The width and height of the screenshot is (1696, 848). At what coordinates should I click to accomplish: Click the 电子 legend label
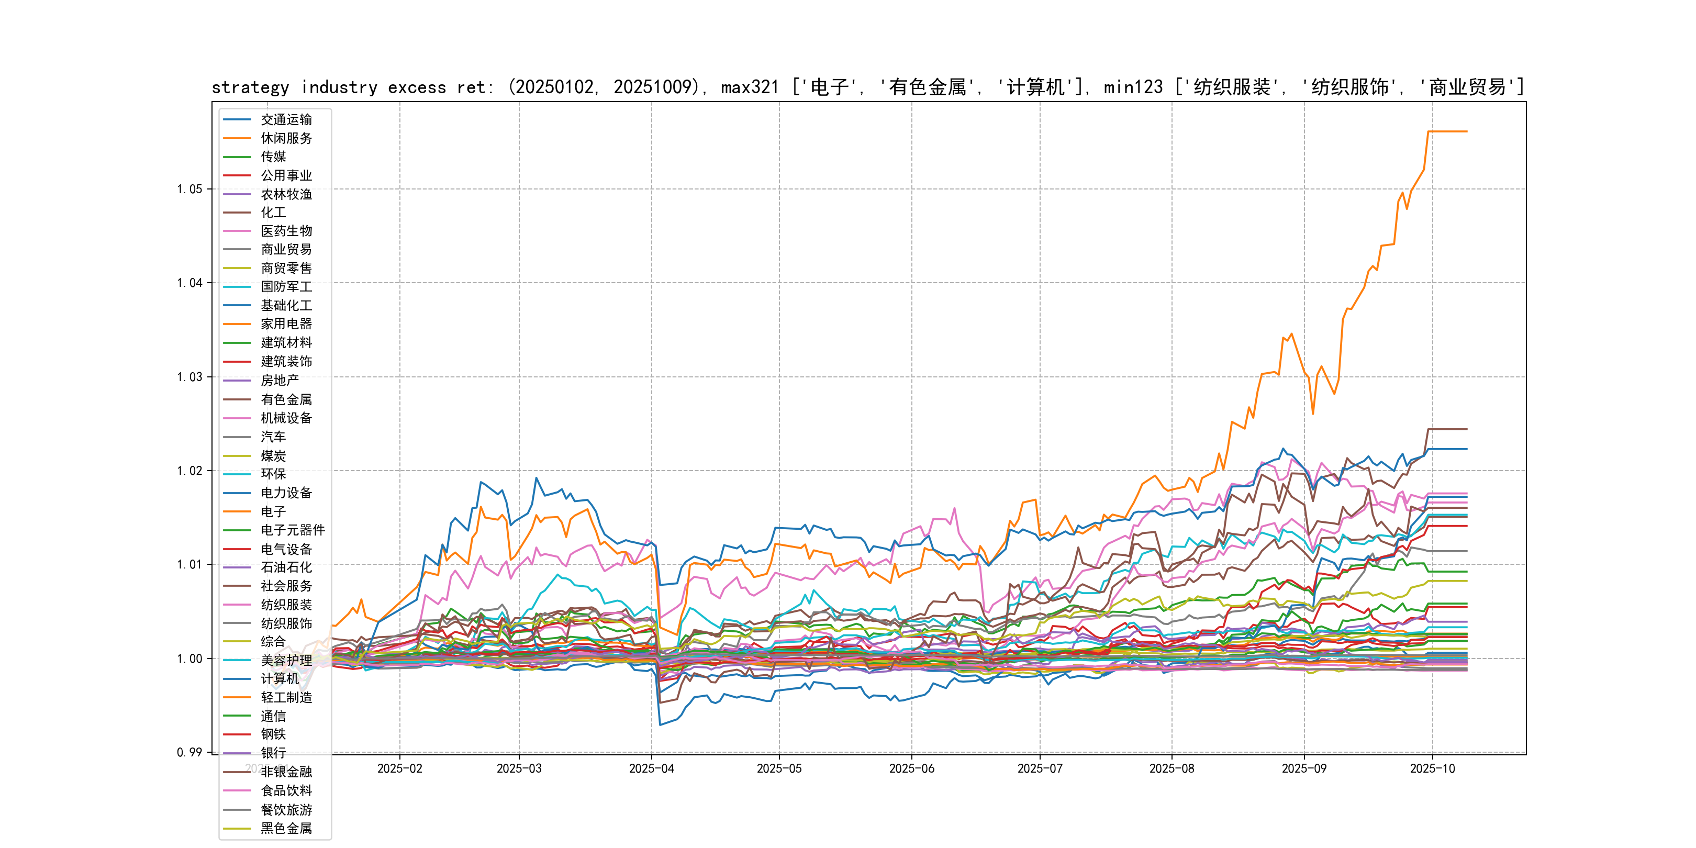[x=273, y=511]
